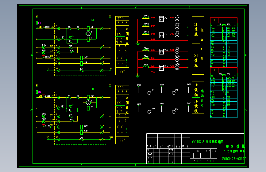Select the drawing number GGD3-07-0507D
The height and width of the screenshot is (172, 266).
234,159
